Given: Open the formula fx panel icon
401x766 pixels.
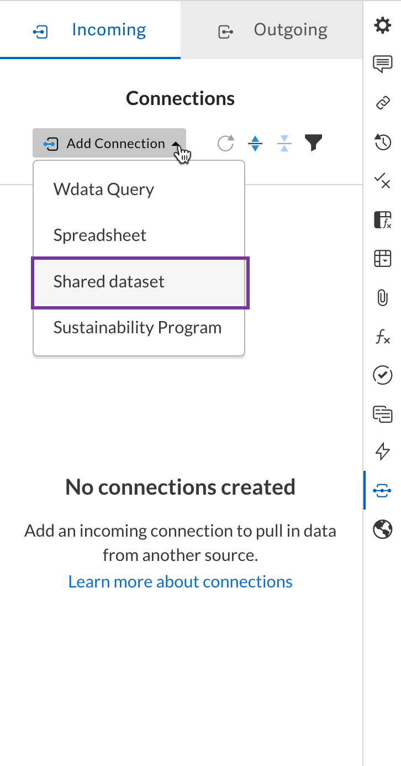Looking at the screenshot, I should pos(382,337).
